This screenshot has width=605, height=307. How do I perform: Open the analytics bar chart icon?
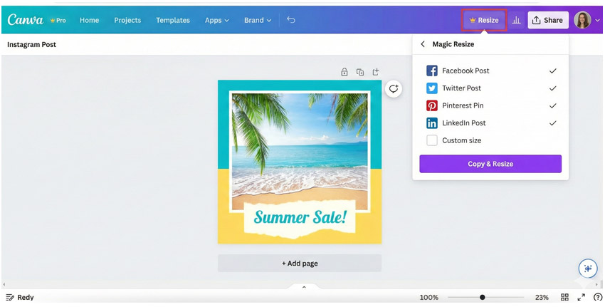tap(517, 21)
